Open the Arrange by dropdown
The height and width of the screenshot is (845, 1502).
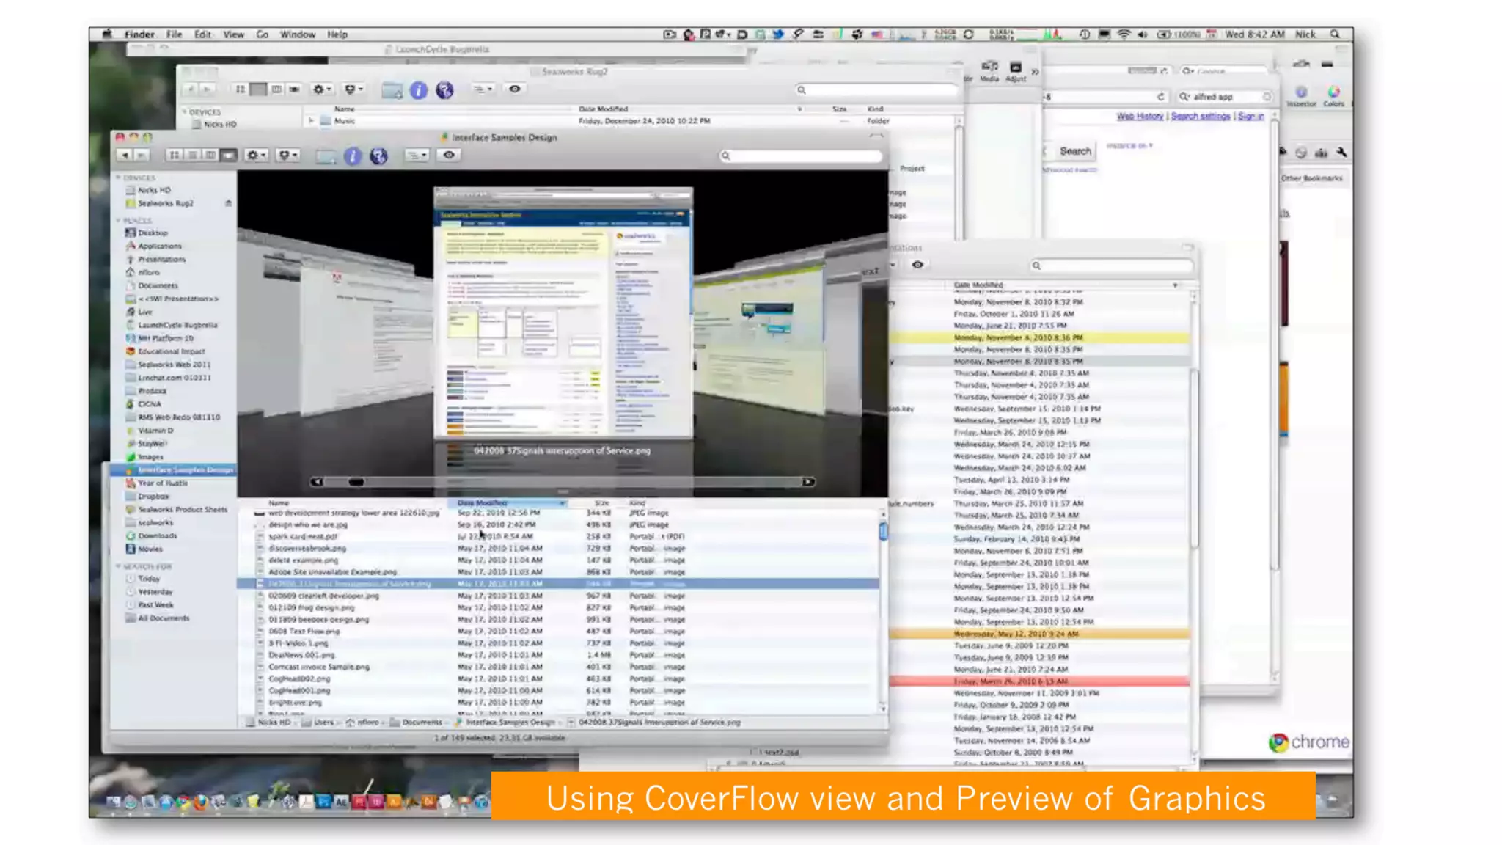[x=417, y=155]
